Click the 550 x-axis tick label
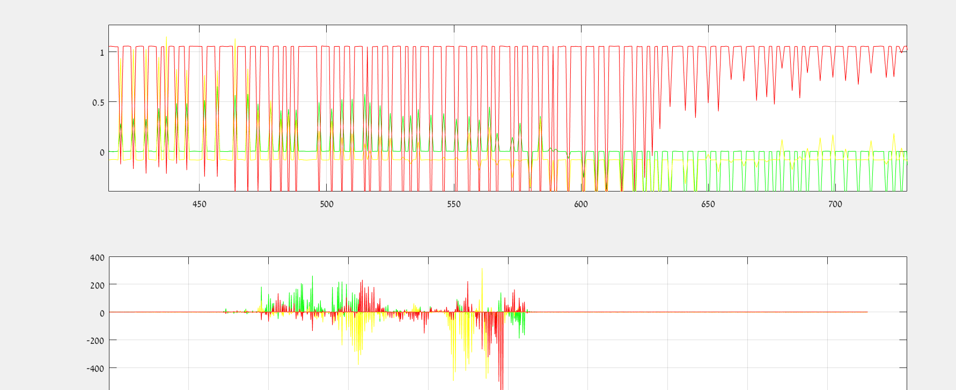Viewport: 956px width, 390px height. [x=454, y=204]
